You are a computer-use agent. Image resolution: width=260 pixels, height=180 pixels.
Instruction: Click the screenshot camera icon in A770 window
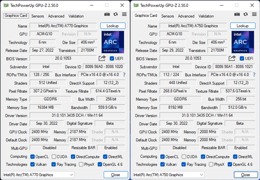pyautogui.click(x=107, y=14)
